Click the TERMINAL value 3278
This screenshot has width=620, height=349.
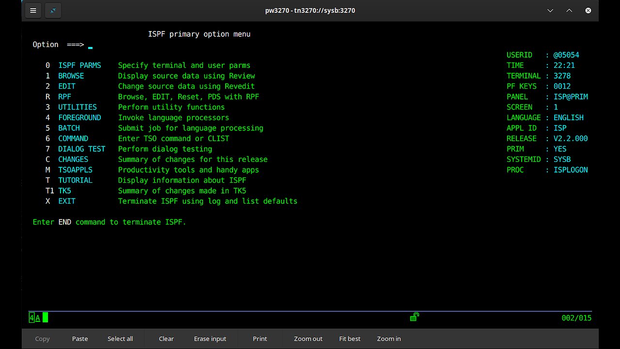coord(562,76)
